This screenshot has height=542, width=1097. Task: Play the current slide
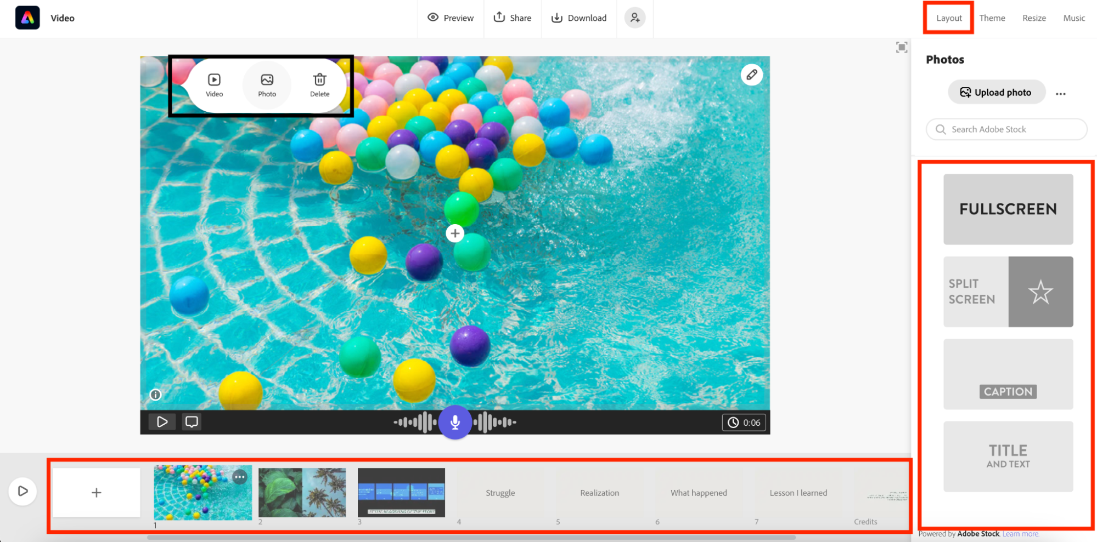[x=162, y=421]
